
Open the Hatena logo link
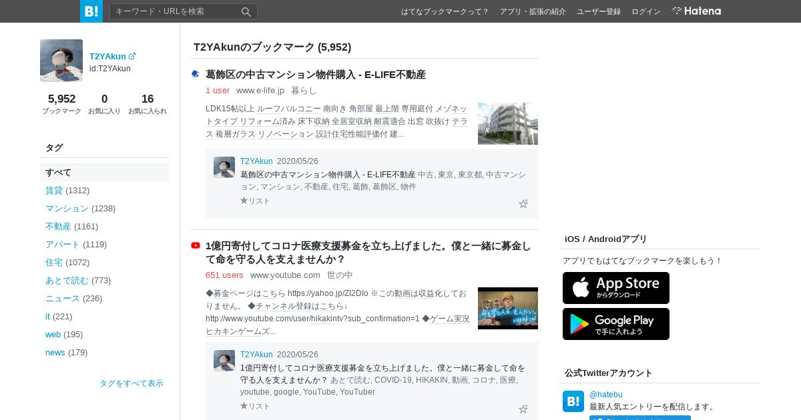(x=696, y=11)
